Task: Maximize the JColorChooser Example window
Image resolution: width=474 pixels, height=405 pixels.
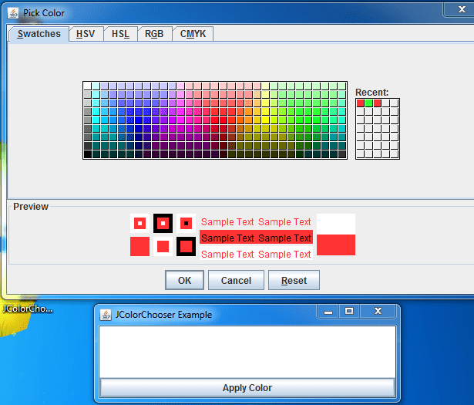Action: point(349,312)
